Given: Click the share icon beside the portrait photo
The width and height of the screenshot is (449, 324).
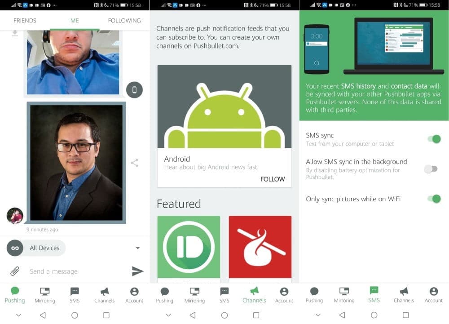Looking at the screenshot, I should pyautogui.click(x=134, y=163).
